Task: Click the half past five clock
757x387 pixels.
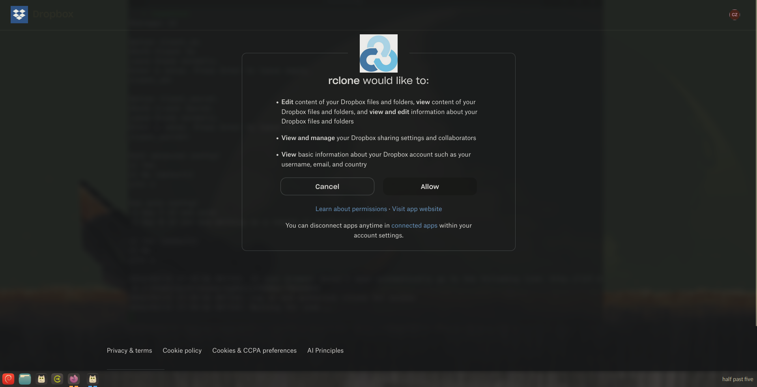Action: click(x=738, y=379)
